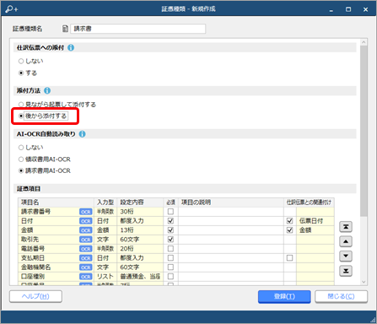The image size is (377, 324).
Task: Toggle 必須 checkbox for 電話番号 row
Action: click(170, 249)
